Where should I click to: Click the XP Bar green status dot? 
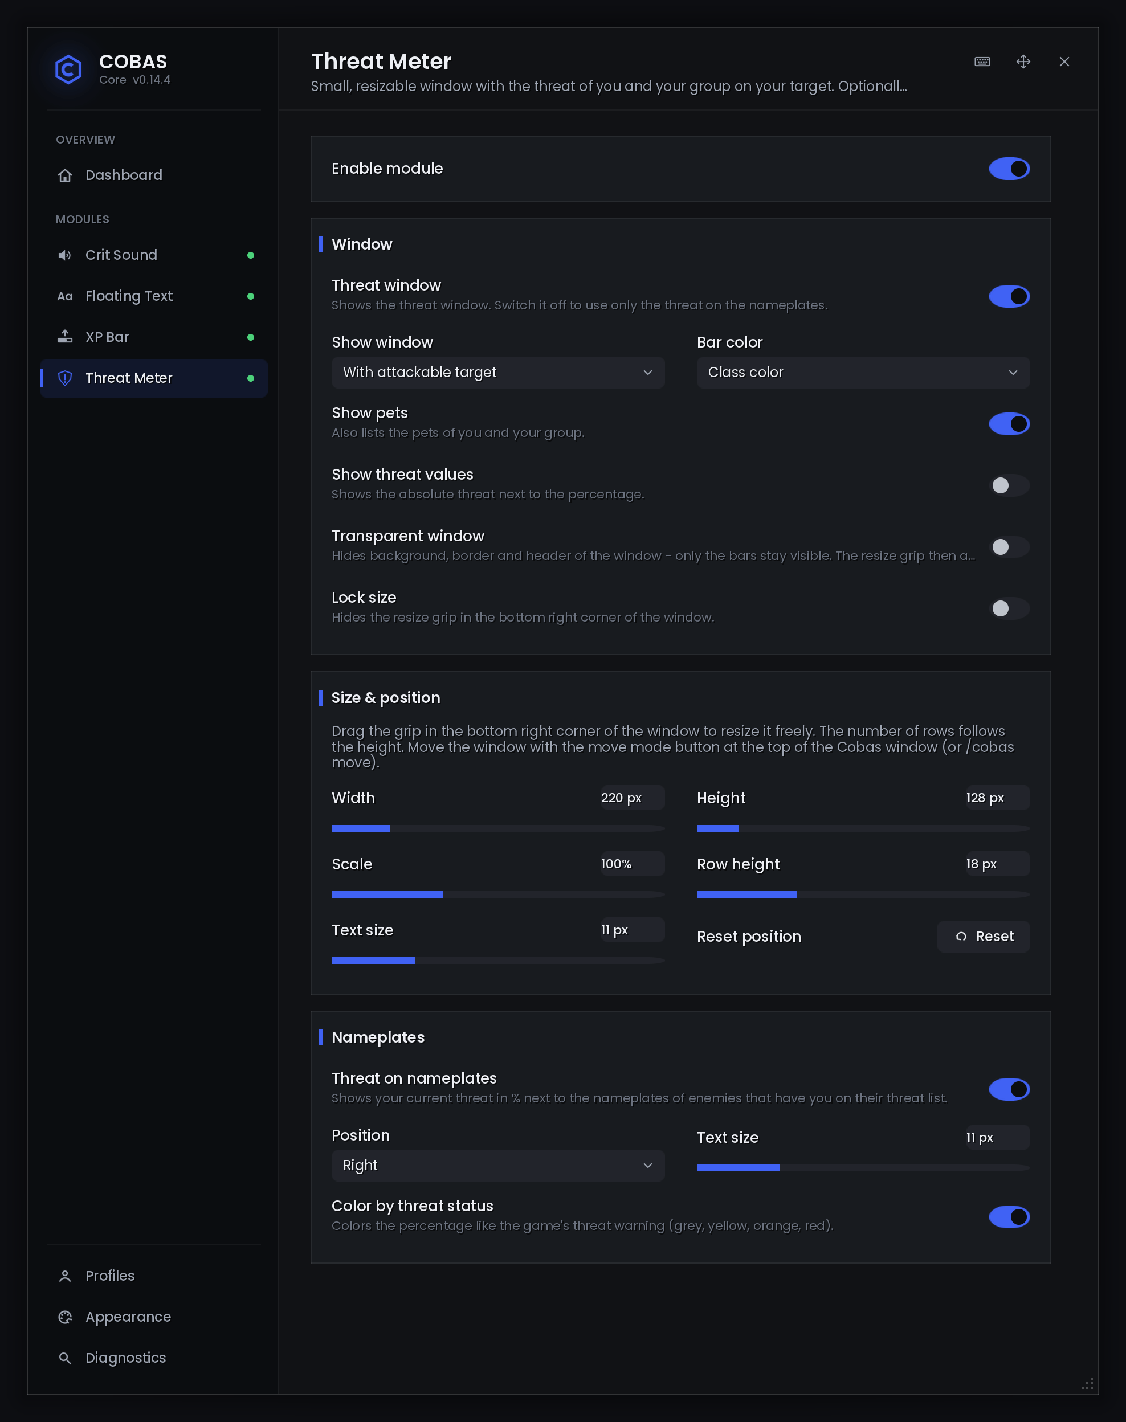tap(251, 337)
